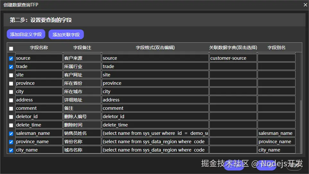Screen dimensions: 309x174
Task: Click the 字段名称 column header
Action: [x=39, y=48]
